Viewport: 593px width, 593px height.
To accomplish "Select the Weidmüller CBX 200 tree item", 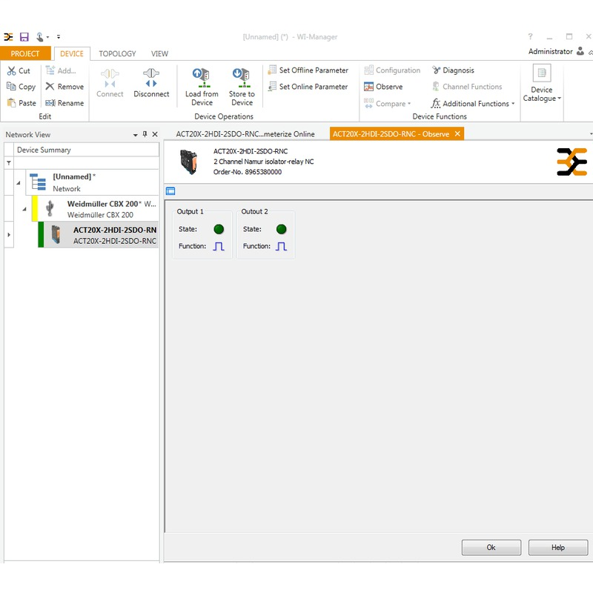I will tap(96, 209).
